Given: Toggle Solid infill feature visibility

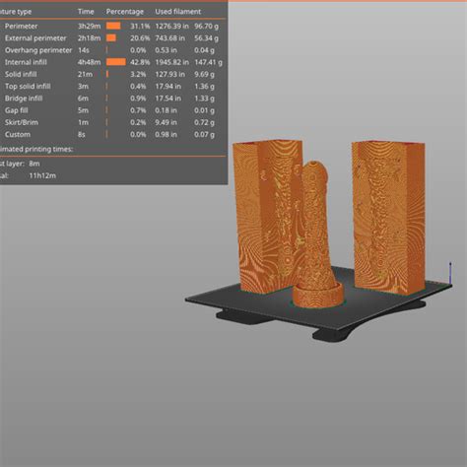Looking at the screenshot, I should coord(112,74).
